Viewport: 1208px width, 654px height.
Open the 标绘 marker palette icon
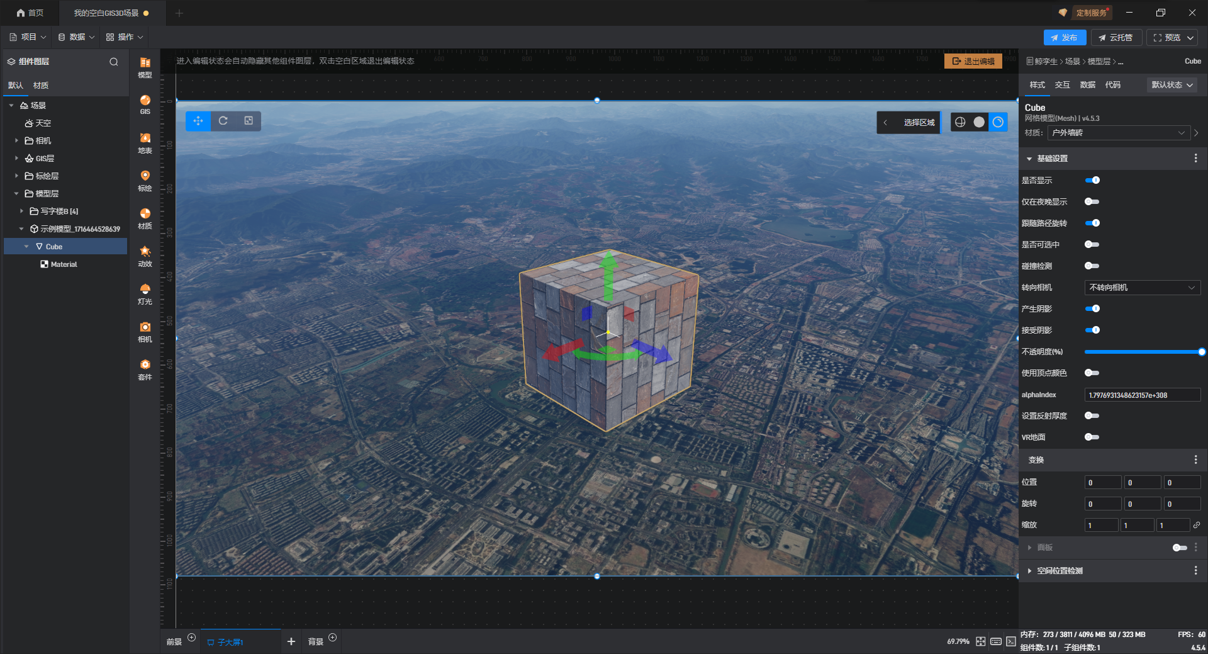coord(145,180)
